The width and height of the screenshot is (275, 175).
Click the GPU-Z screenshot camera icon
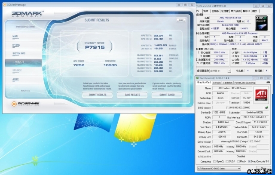point(268,82)
